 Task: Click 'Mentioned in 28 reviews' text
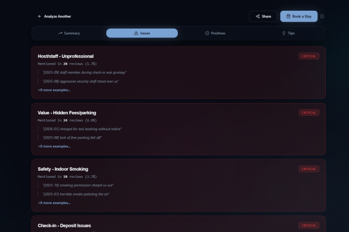point(67,64)
